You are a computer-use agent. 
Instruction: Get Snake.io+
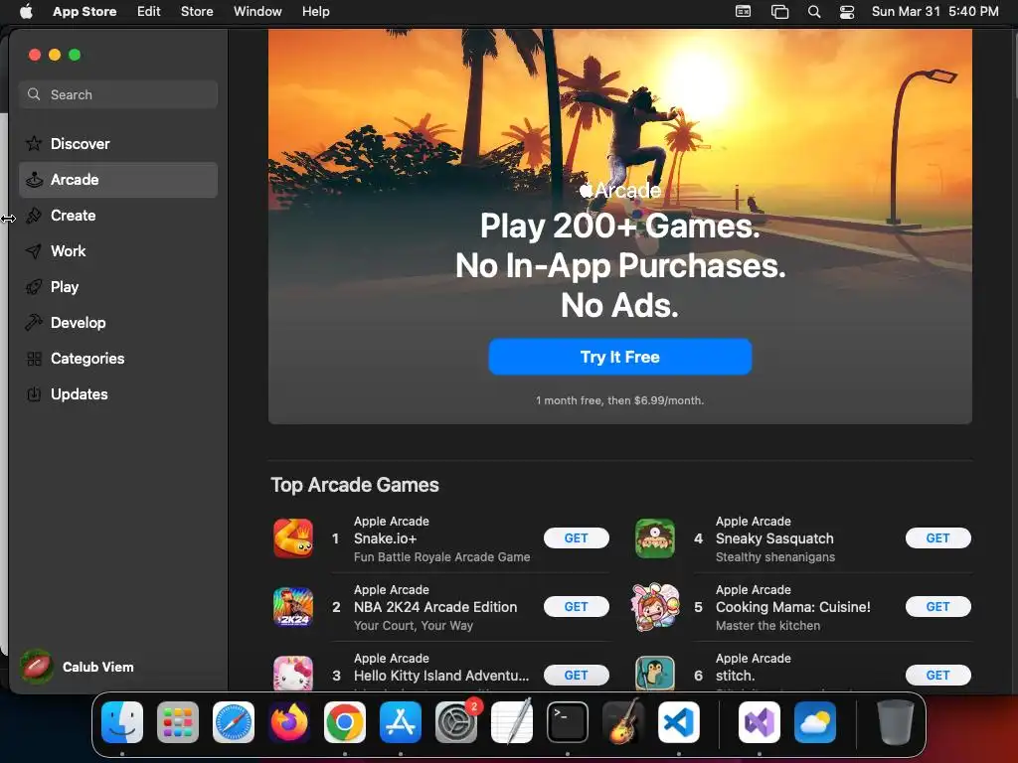[576, 537]
